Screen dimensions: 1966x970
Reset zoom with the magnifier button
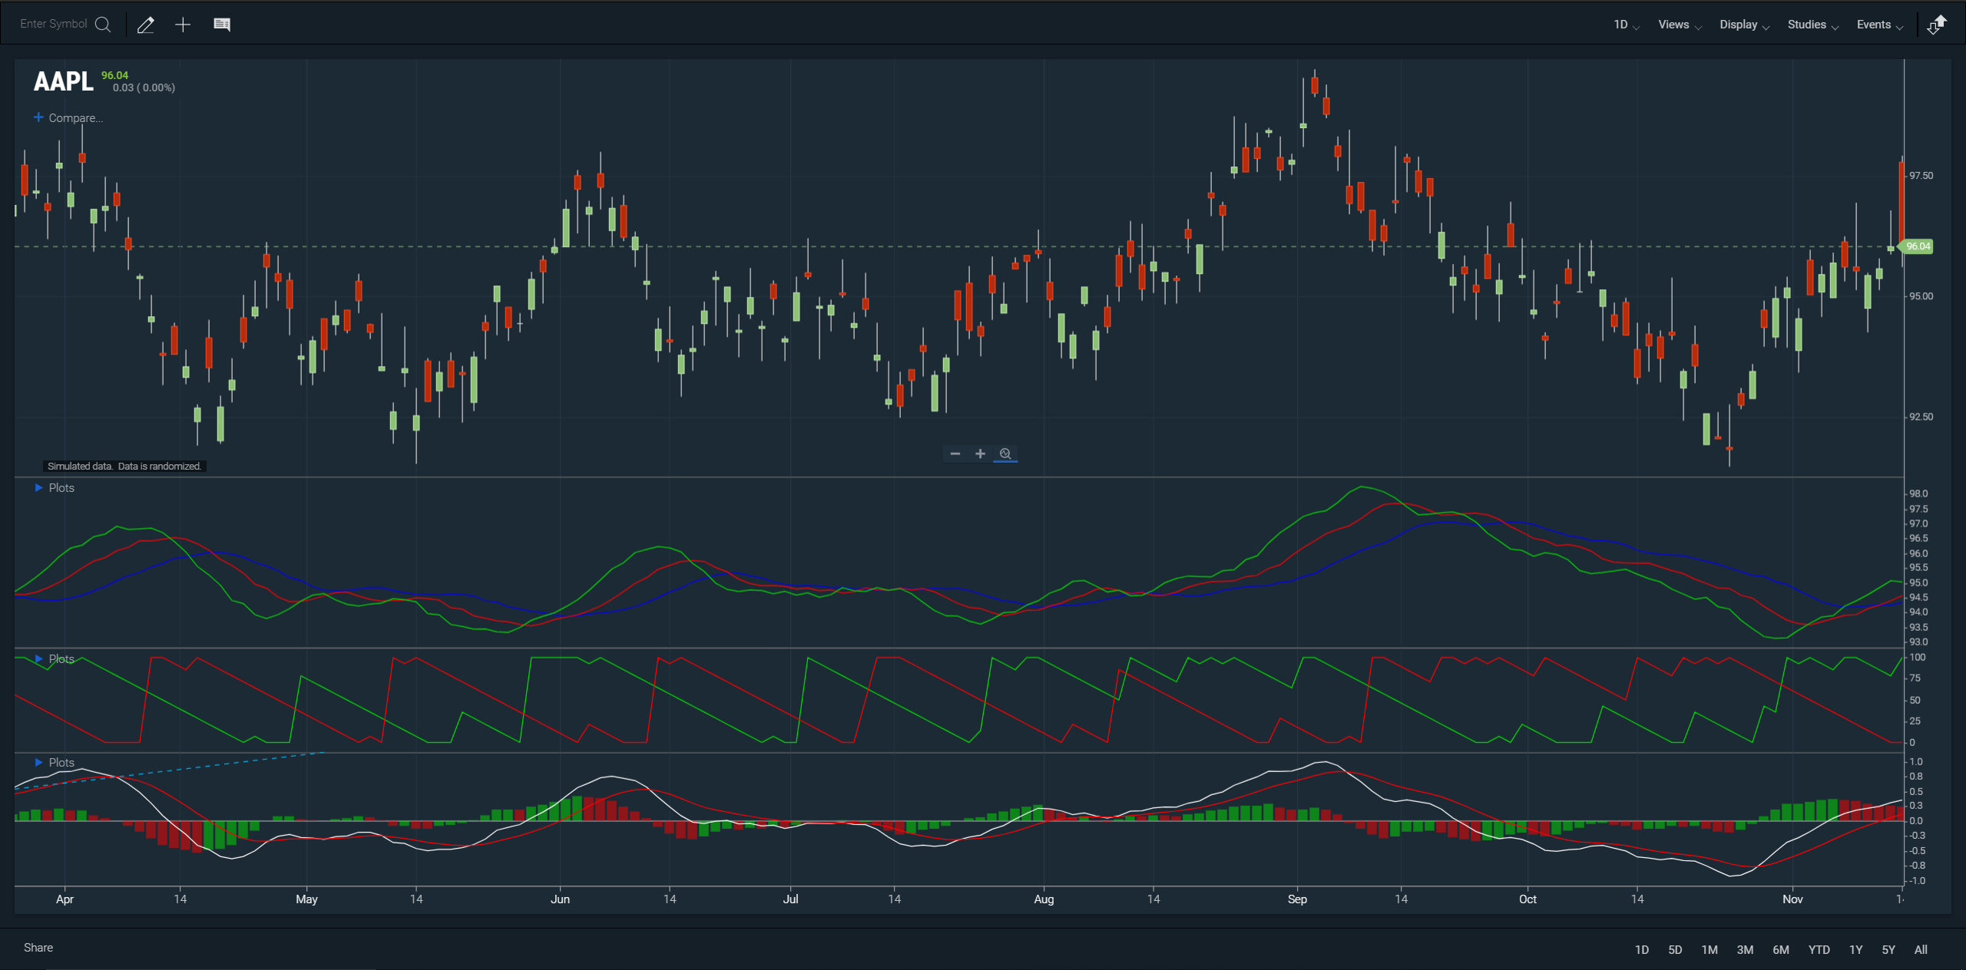tap(1005, 454)
